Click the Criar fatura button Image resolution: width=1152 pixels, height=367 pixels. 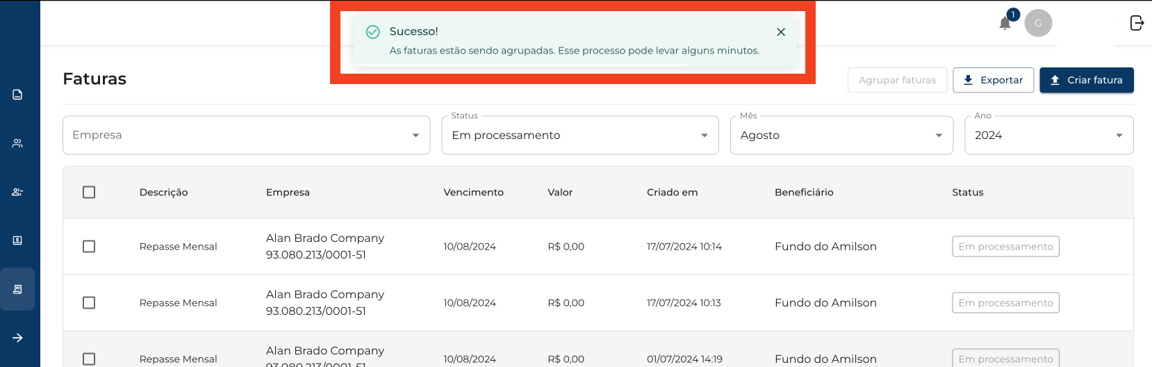pyautogui.click(x=1086, y=80)
